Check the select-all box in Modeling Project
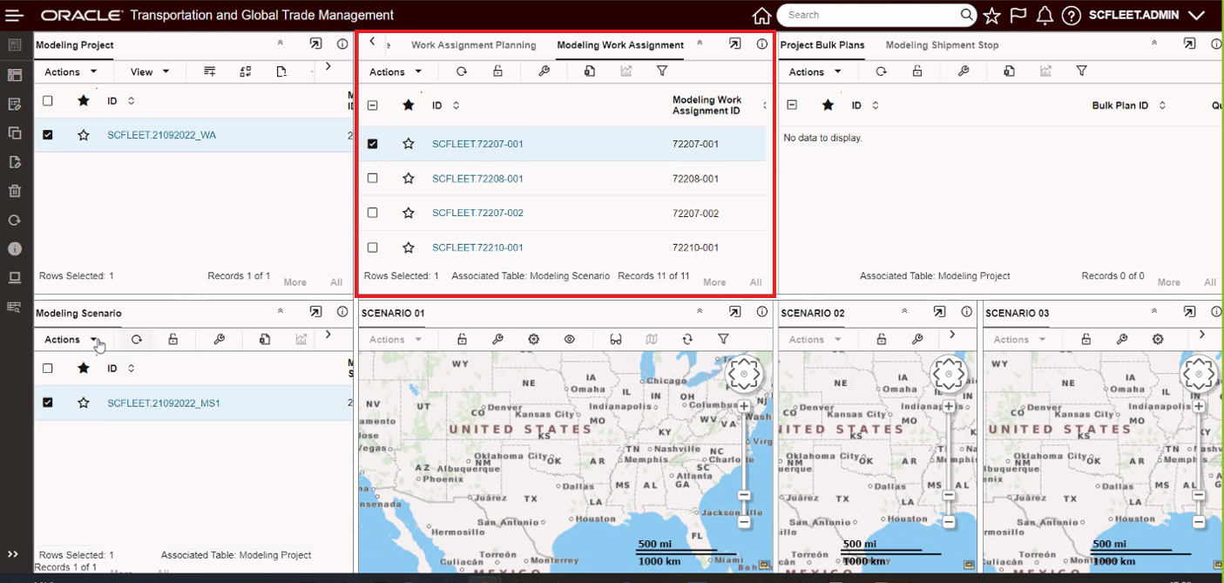Viewport: 1224px width, 583px height. (x=48, y=101)
